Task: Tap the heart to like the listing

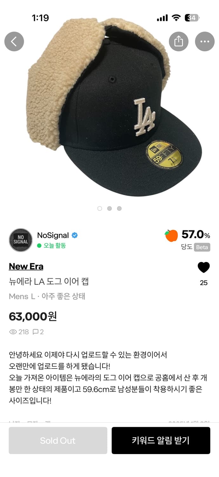Action: [203, 267]
